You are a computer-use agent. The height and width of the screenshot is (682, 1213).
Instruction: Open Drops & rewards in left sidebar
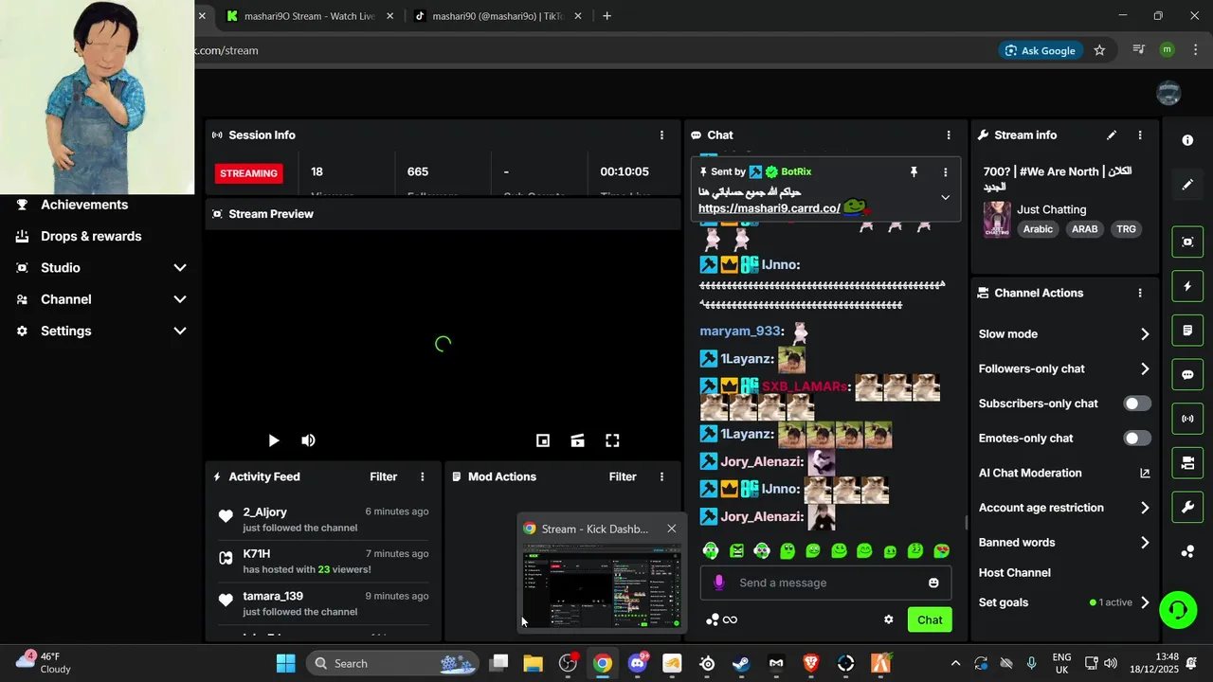91,237
